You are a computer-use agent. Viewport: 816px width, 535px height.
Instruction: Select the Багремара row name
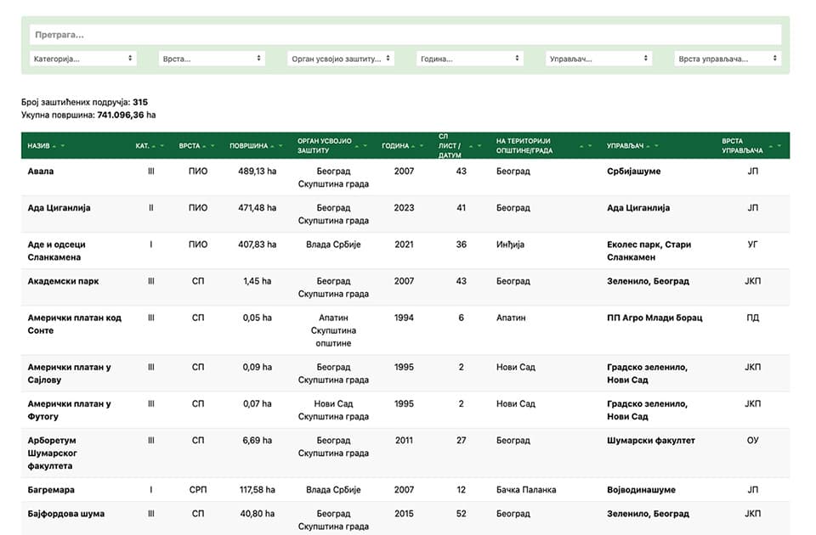pos(51,490)
